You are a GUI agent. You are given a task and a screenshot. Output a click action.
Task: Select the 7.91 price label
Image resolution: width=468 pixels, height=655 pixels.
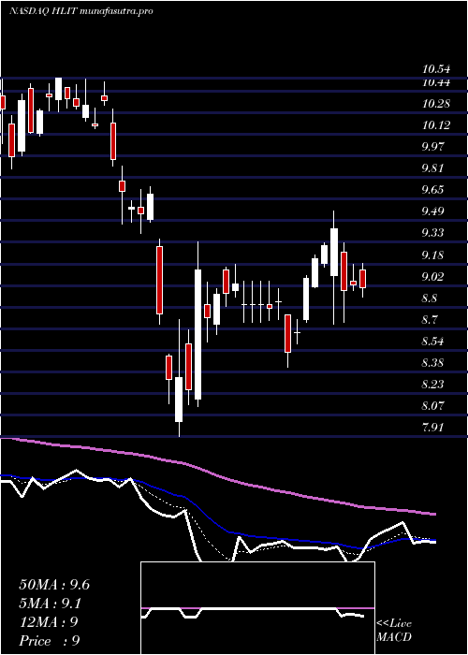[432, 427]
